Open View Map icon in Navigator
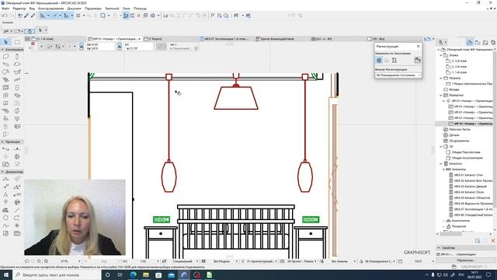The width and height of the screenshot is (497, 280). pyautogui.click(x=478, y=42)
